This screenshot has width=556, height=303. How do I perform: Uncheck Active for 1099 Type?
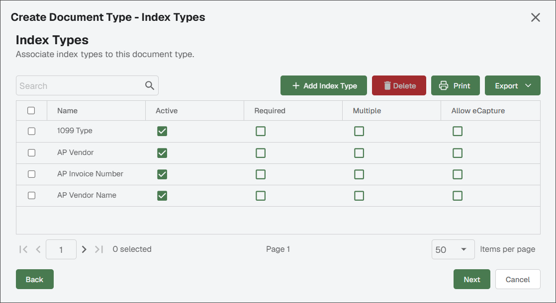click(x=162, y=131)
